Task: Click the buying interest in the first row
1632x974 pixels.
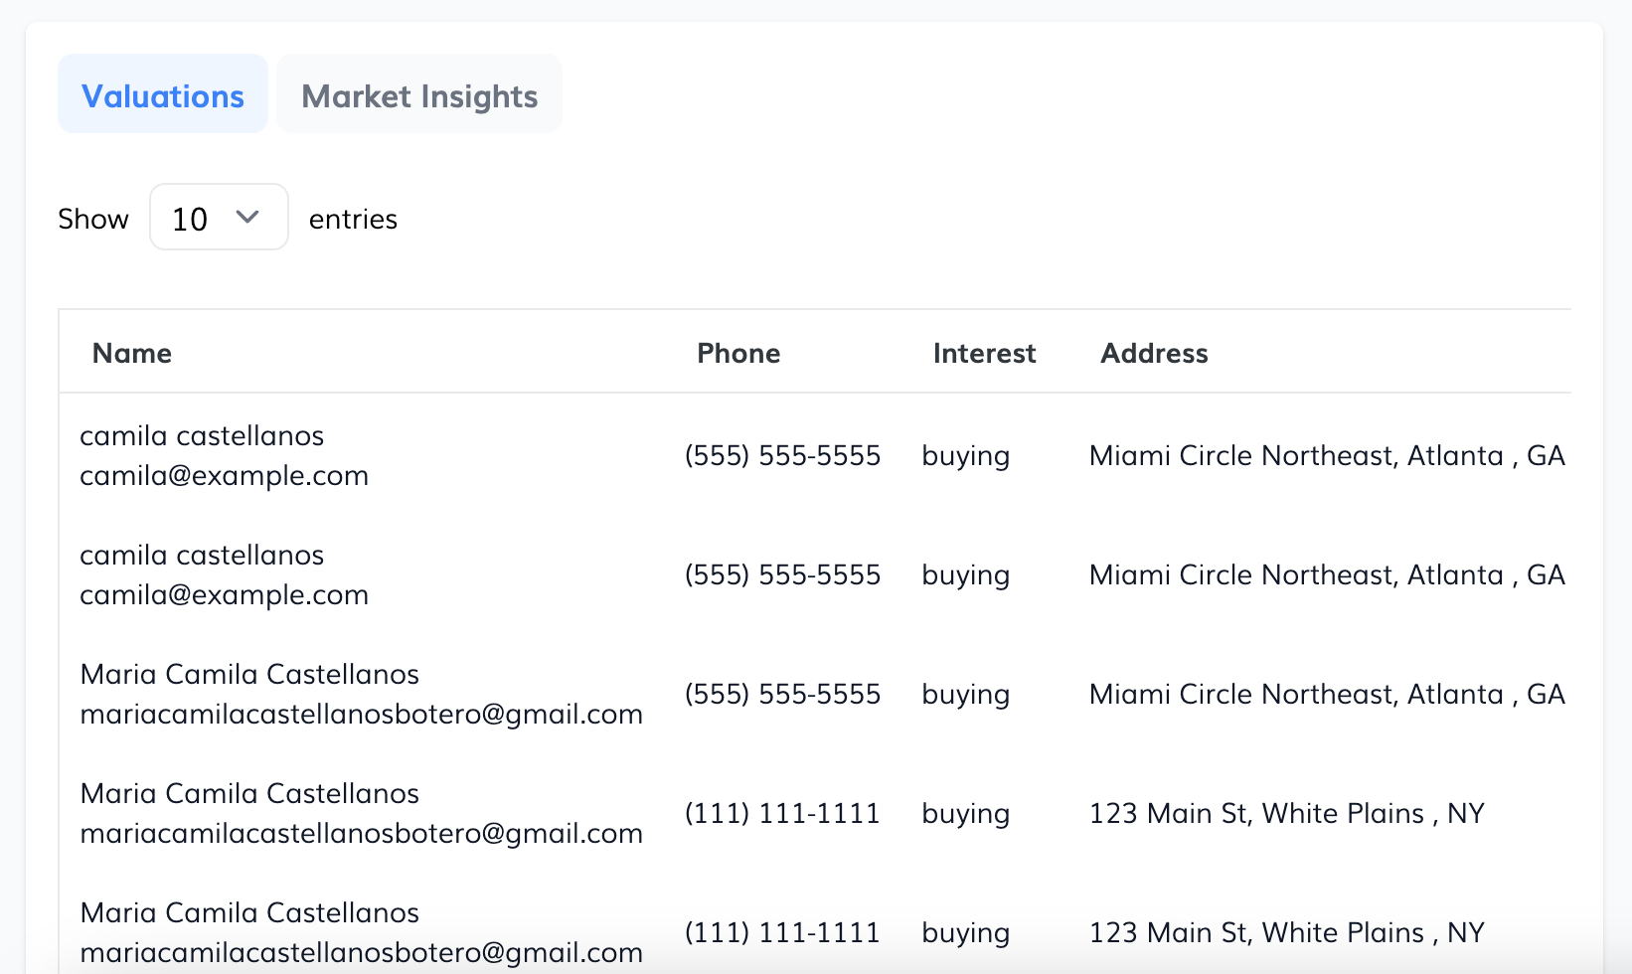Action: tap(965, 455)
